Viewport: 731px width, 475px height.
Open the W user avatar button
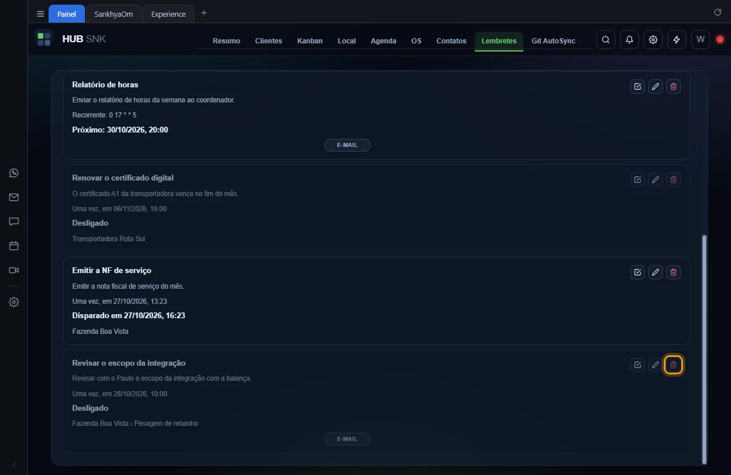(700, 40)
